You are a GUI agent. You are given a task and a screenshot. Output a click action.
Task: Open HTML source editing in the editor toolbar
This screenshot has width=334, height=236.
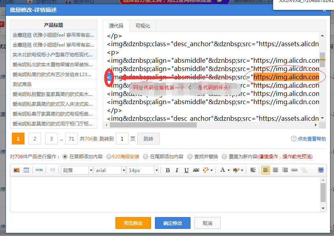pyautogui.click(x=39, y=170)
